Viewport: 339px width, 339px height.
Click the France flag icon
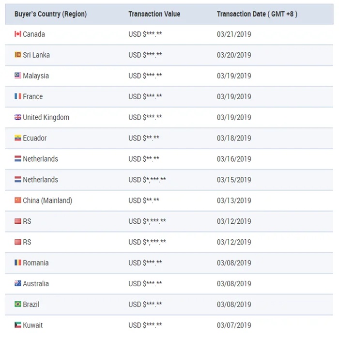(x=18, y=97)
